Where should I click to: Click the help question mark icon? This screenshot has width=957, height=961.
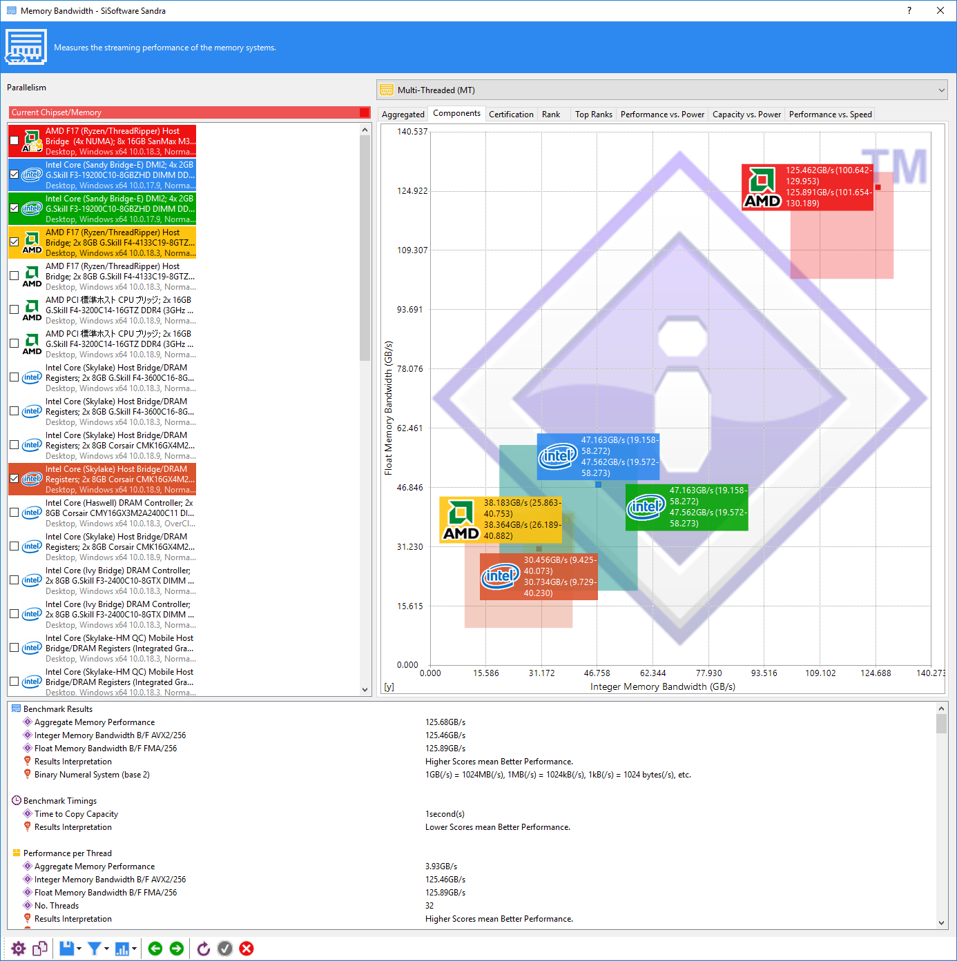[909, 10]
